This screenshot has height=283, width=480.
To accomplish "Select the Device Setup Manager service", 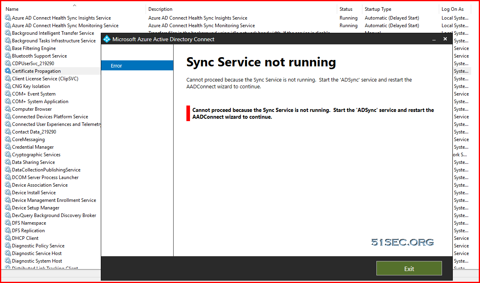I will click(36, 208).
